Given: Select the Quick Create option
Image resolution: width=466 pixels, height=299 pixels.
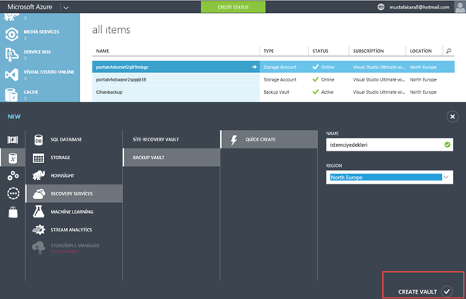Looking at the screenshot, I should pos(269,139).
